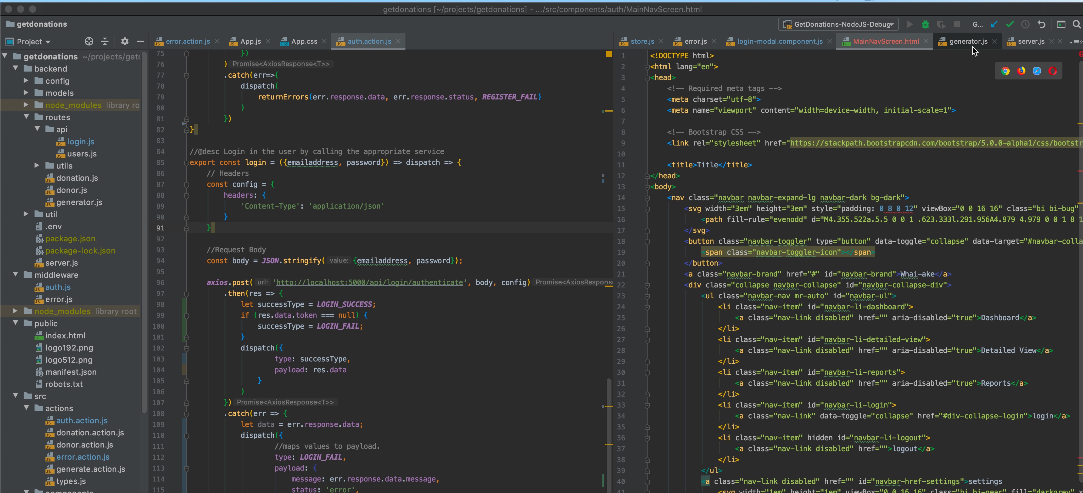Screen dimensions: 1083x493
Task: Select the store.js file tab close button
Action: click(x=661, y=41)
